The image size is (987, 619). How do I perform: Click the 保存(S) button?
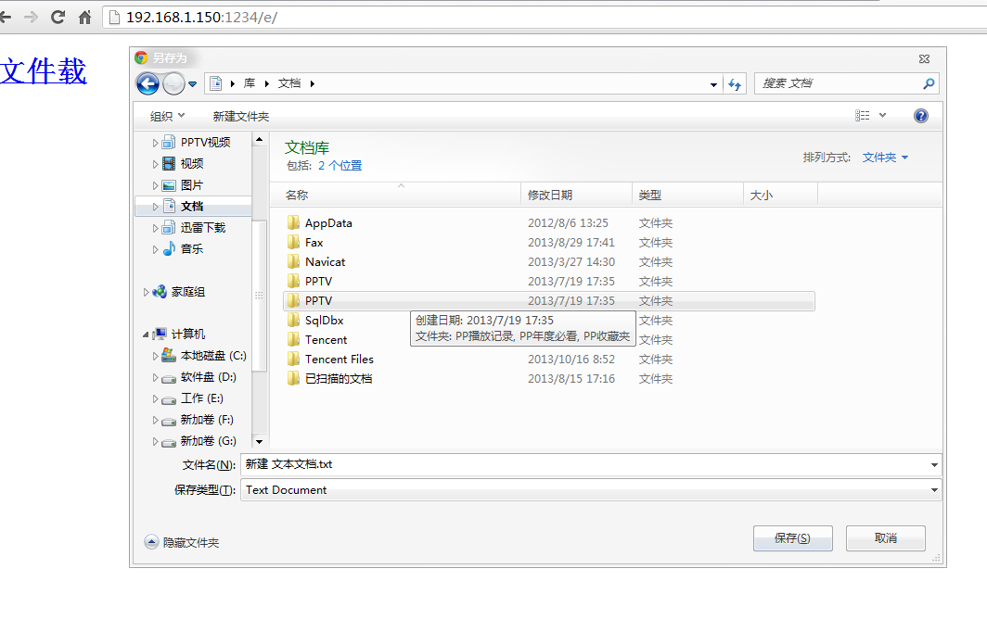coord(792,538)
